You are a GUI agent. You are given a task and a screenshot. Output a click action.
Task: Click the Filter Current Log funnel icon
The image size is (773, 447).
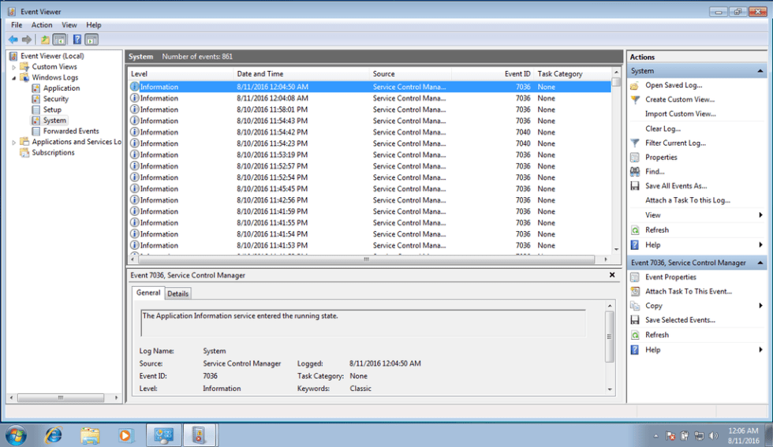click(635, 143)
